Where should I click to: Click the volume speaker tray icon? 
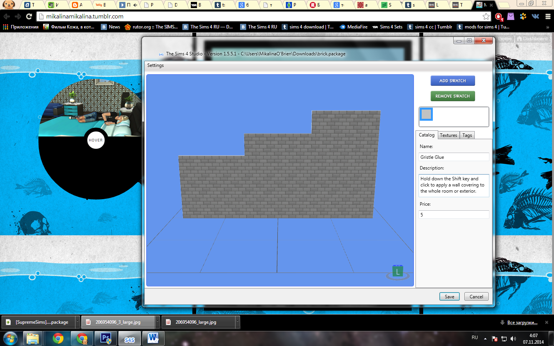click(x=513, y=339)
